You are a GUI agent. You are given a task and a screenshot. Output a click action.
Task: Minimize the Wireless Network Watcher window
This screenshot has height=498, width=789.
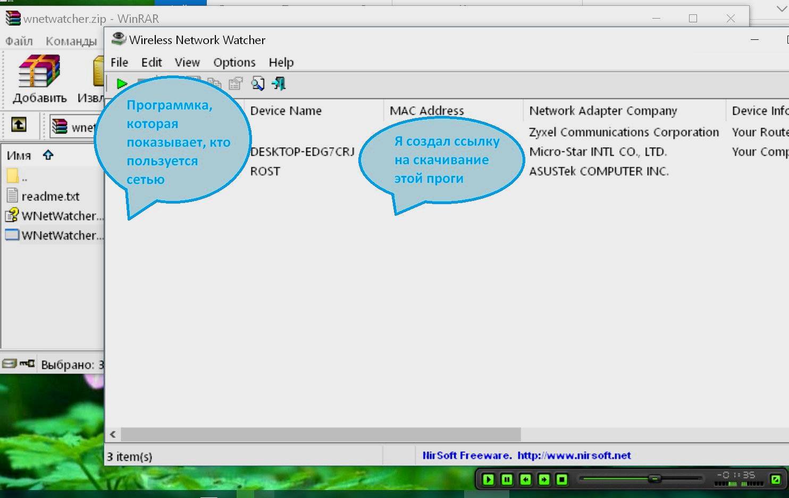click(754, 40)
